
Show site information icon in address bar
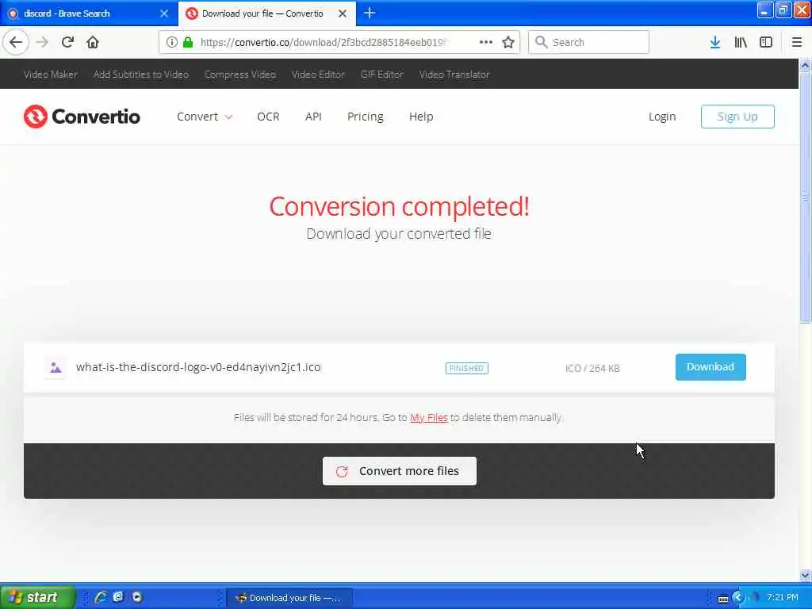[172, 42]
